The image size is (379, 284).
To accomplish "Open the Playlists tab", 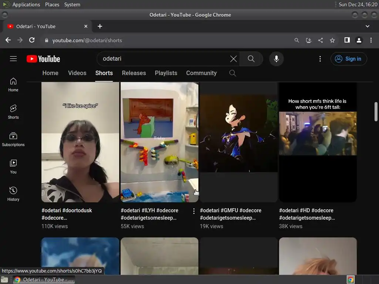I will pyautogui.click(x=166, y=73).
